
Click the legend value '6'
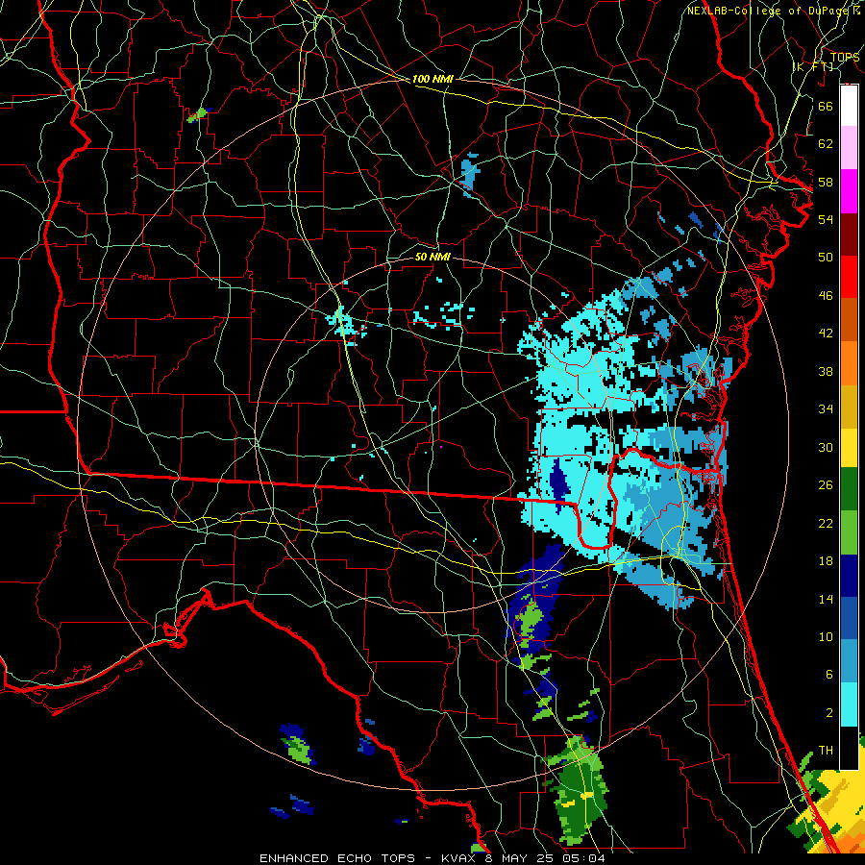click(x=828, y=674)
